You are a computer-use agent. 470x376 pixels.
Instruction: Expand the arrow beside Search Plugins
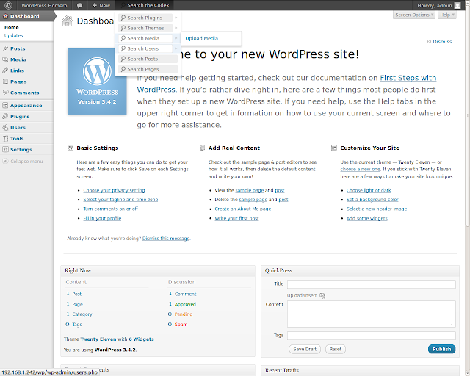click(x=176, y=18)
